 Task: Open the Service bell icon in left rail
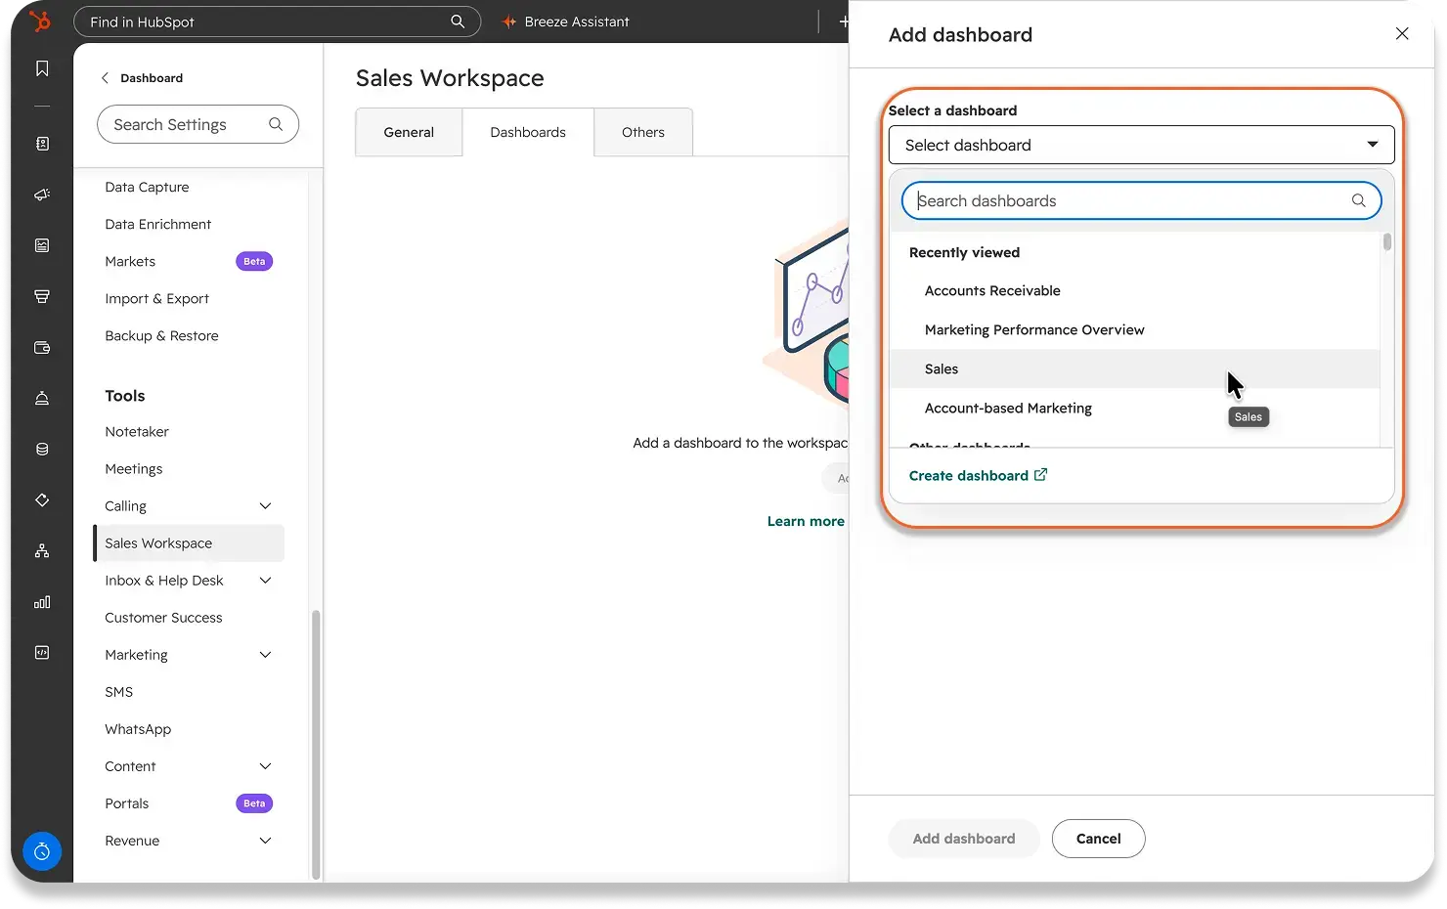[42, 398]
